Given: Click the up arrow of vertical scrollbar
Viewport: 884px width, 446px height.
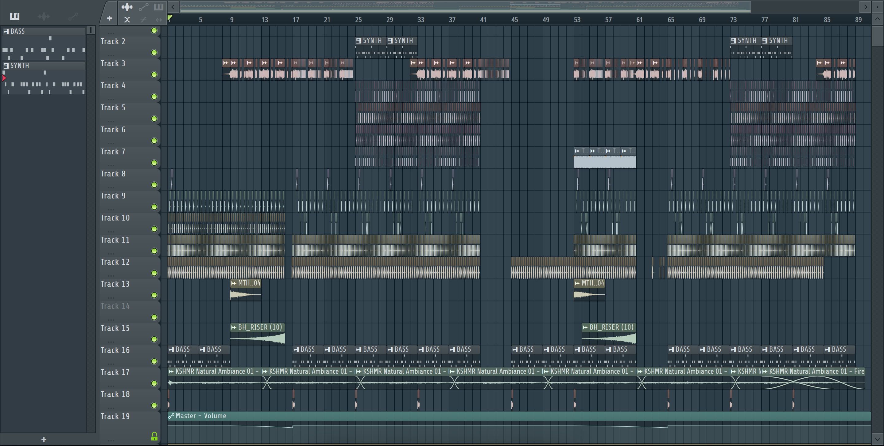Looking at the screenshot, I should pos(878,19).
